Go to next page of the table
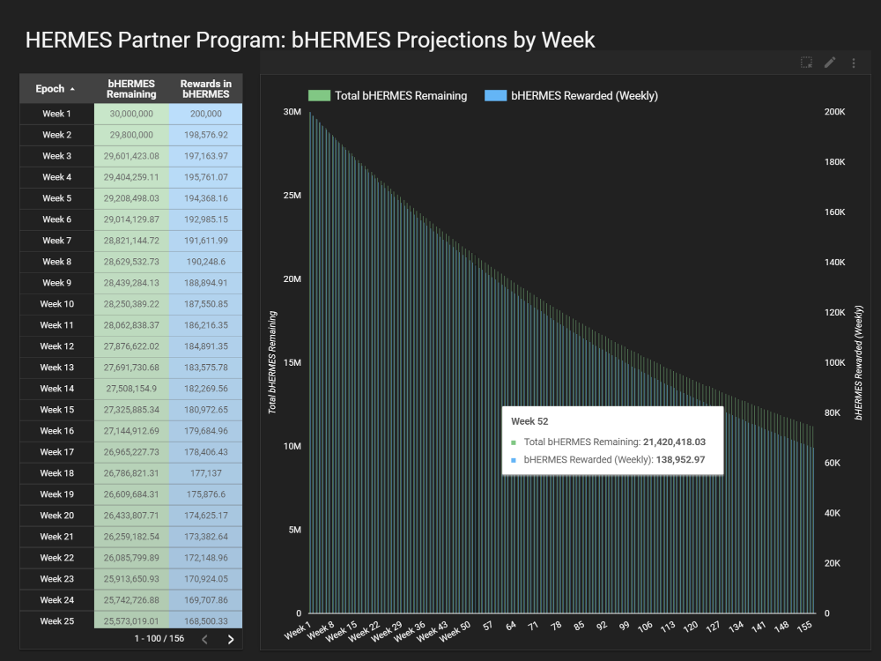This screenshot has height=661, width=881. (231, 639)
